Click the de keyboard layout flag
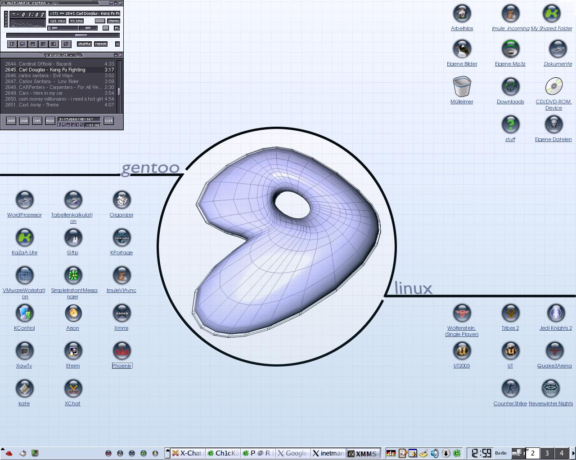Image resolution: width=576 pixels, height=460 pixels. (391, 453)
